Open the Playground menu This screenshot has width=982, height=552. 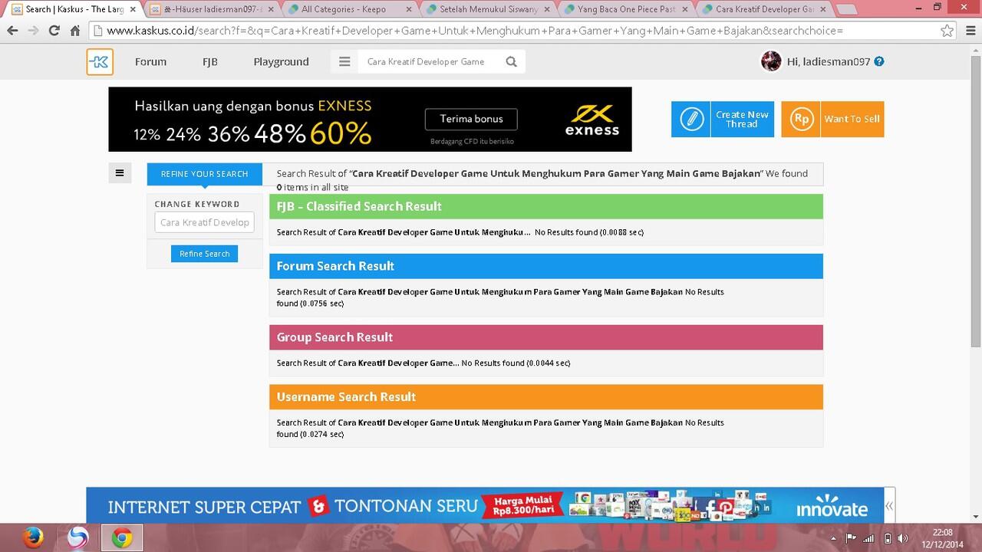pyautogui.click(x=281, y=62)
